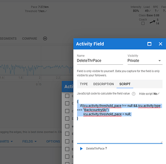Open the COMPARE view
Screen dimensions: 166x164
[30, 38]
